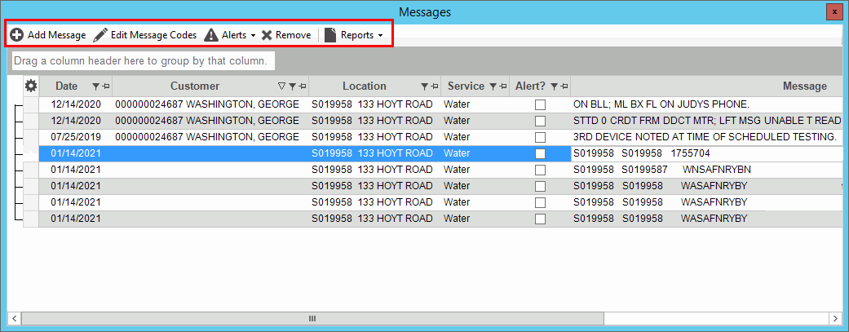Sort by the Service column header

coord(467,86)
